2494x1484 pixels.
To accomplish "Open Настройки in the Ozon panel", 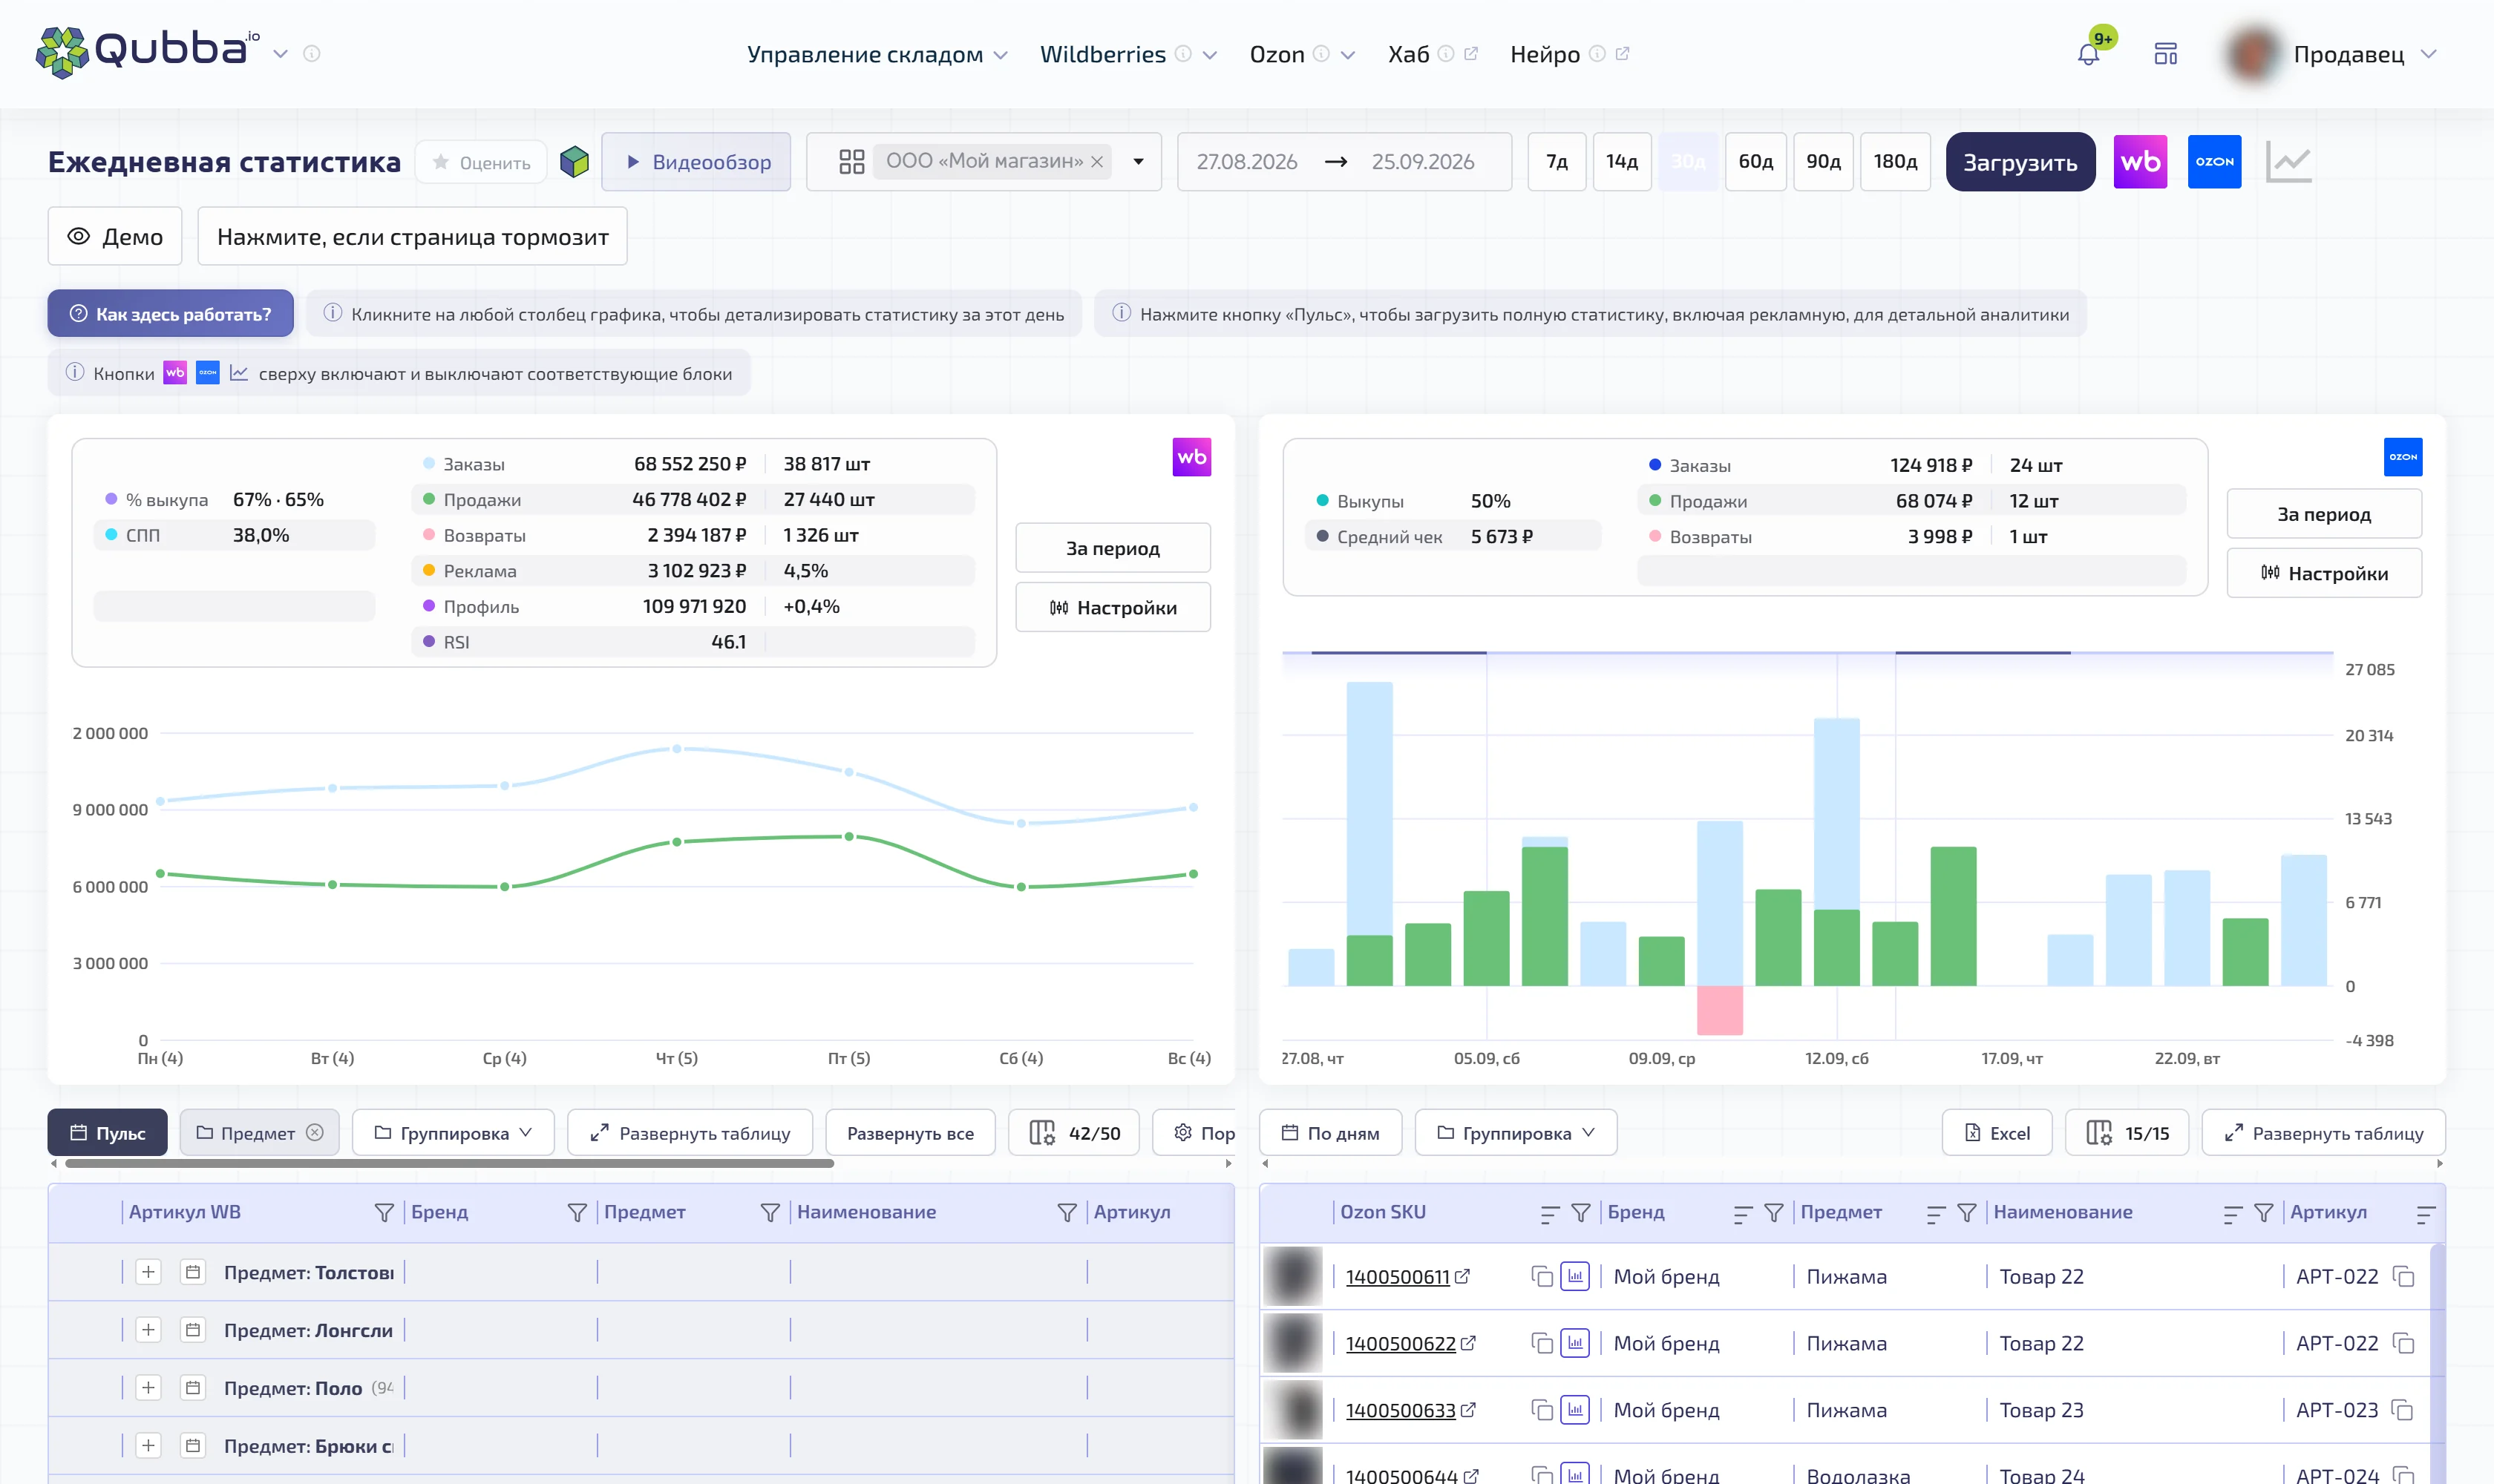I will tap(2324, 573).
